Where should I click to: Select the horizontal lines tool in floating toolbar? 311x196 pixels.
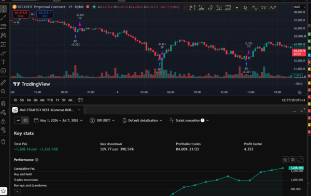tap(228, 8)
